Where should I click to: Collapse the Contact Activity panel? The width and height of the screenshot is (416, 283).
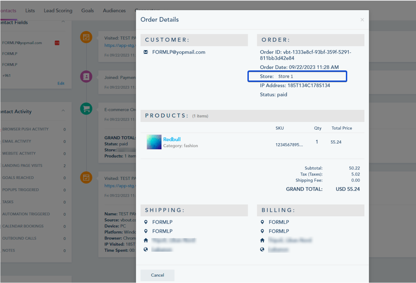click(x=63, y=111)
